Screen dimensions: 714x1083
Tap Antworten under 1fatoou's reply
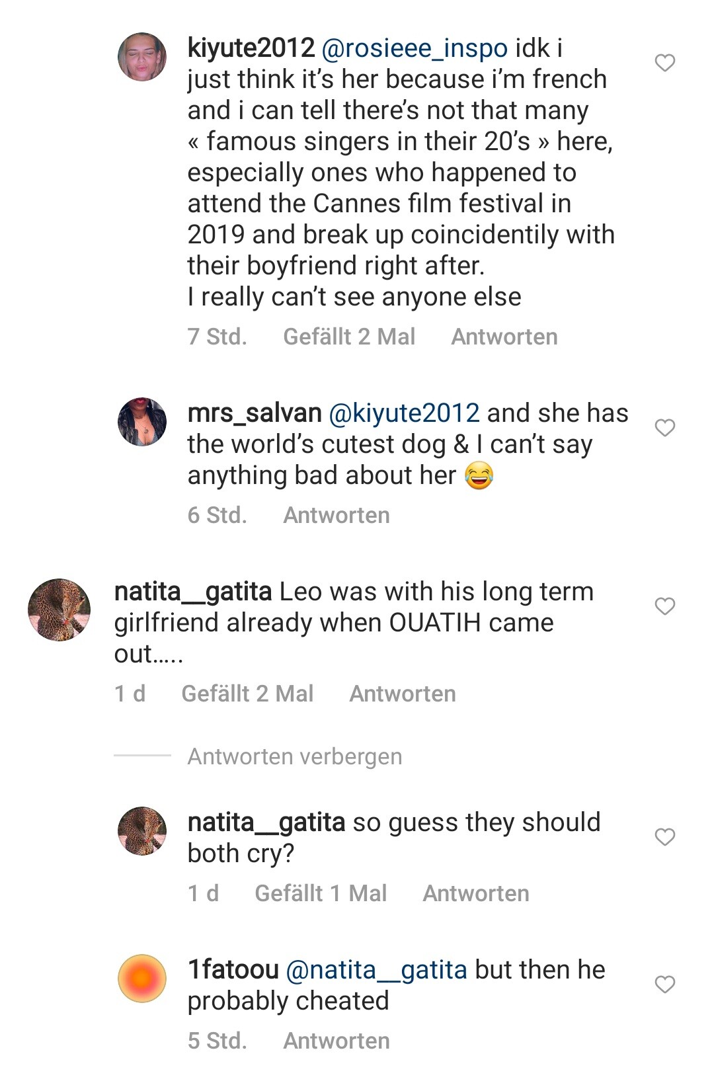coord(336,1041)
